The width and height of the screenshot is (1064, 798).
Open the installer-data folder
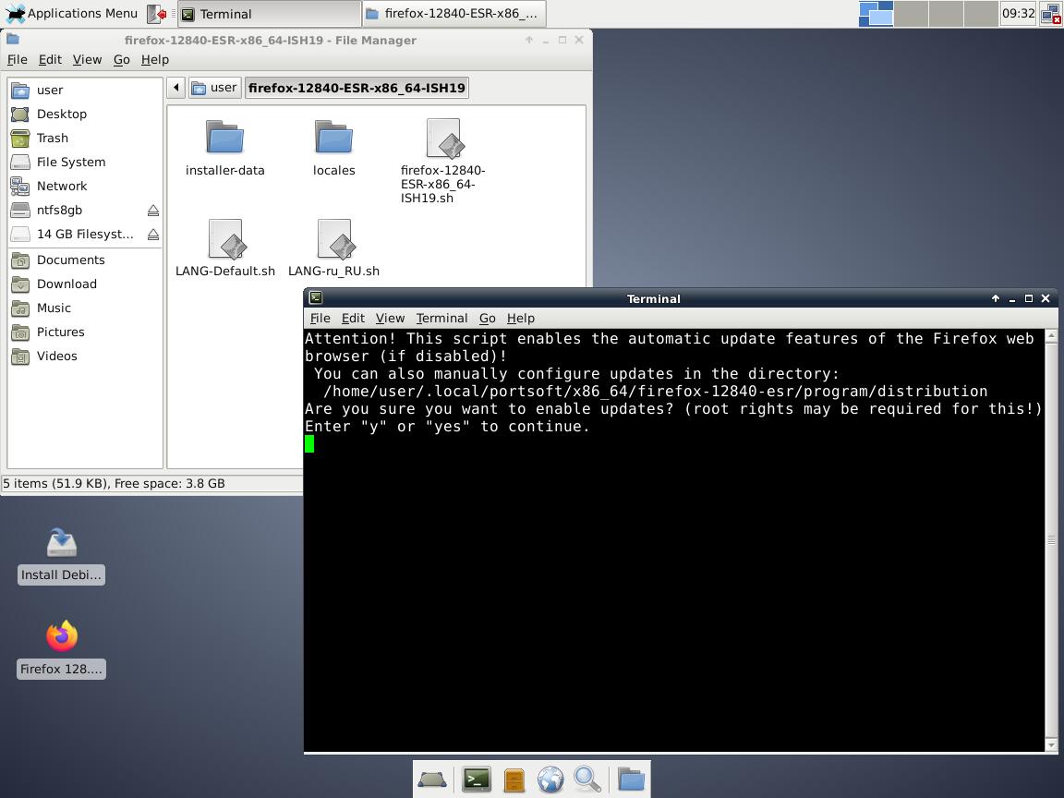click(x=224, y=147)
